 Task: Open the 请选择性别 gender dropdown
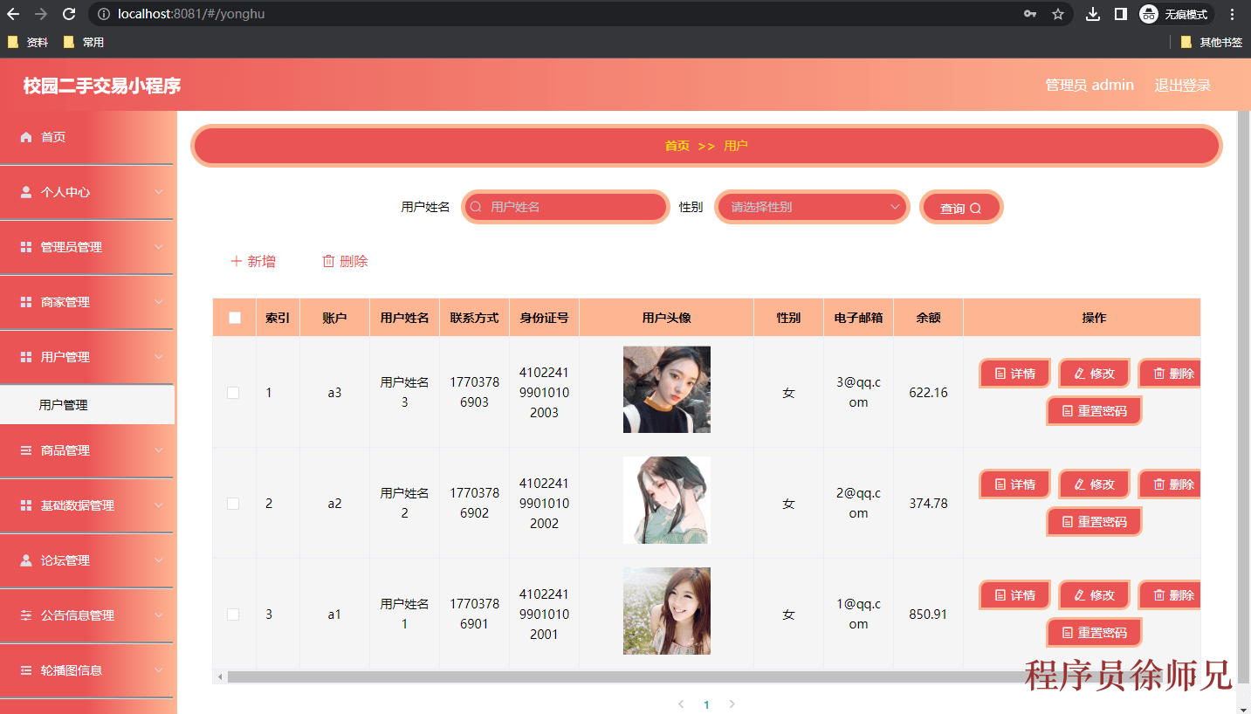pyautogui.click(x=811, y=206)
